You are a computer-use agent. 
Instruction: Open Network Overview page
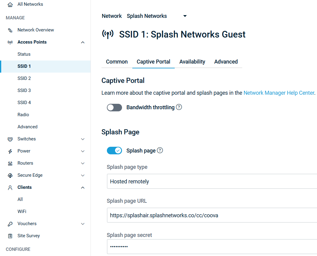[x=36, y=30]
